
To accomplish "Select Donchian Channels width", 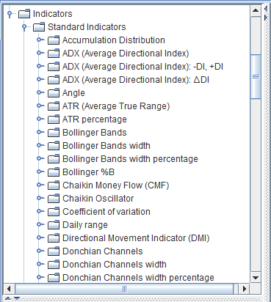I will (115, 265).
